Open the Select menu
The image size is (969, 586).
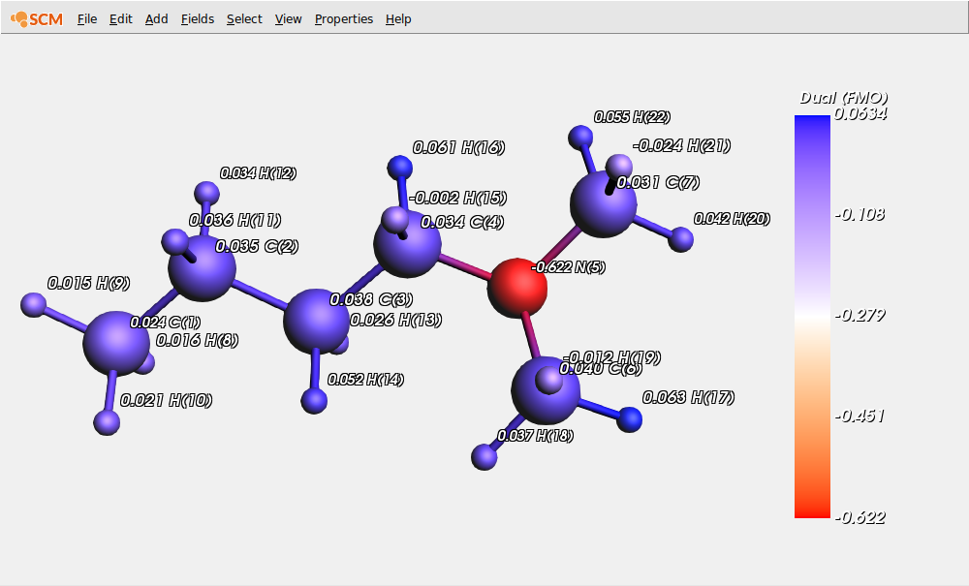pos(243,18)
